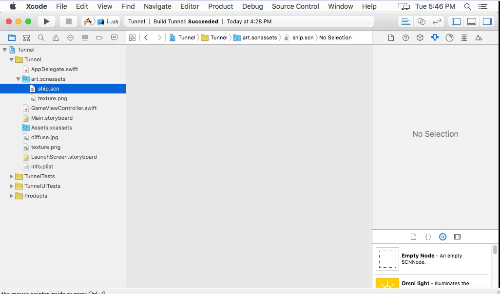
Task: Open the Product menu
Action: pos(221,6)
